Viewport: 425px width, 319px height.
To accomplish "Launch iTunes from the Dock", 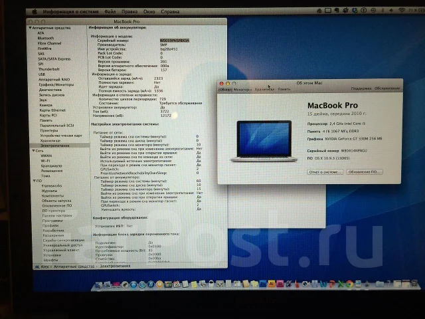I will point(151,284).
